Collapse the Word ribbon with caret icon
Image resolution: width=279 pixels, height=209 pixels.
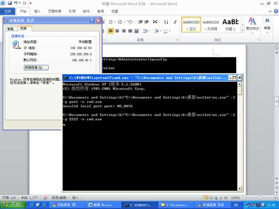270,11
